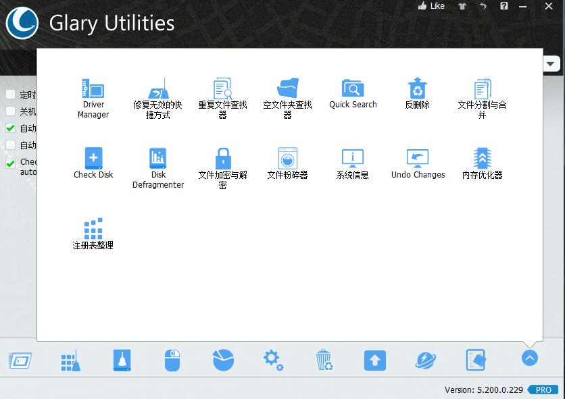Click the Like button

coord(433,5)
